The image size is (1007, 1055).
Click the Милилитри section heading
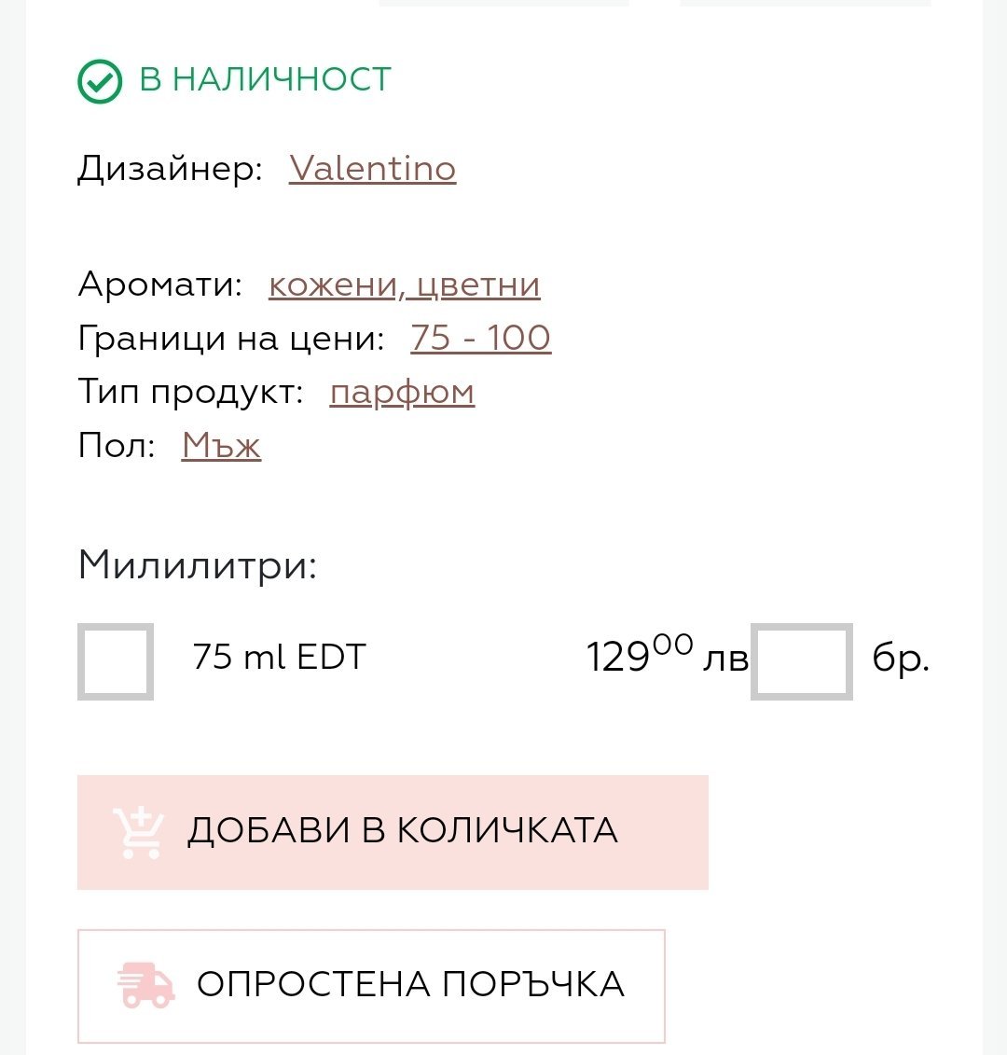(198, 565)
